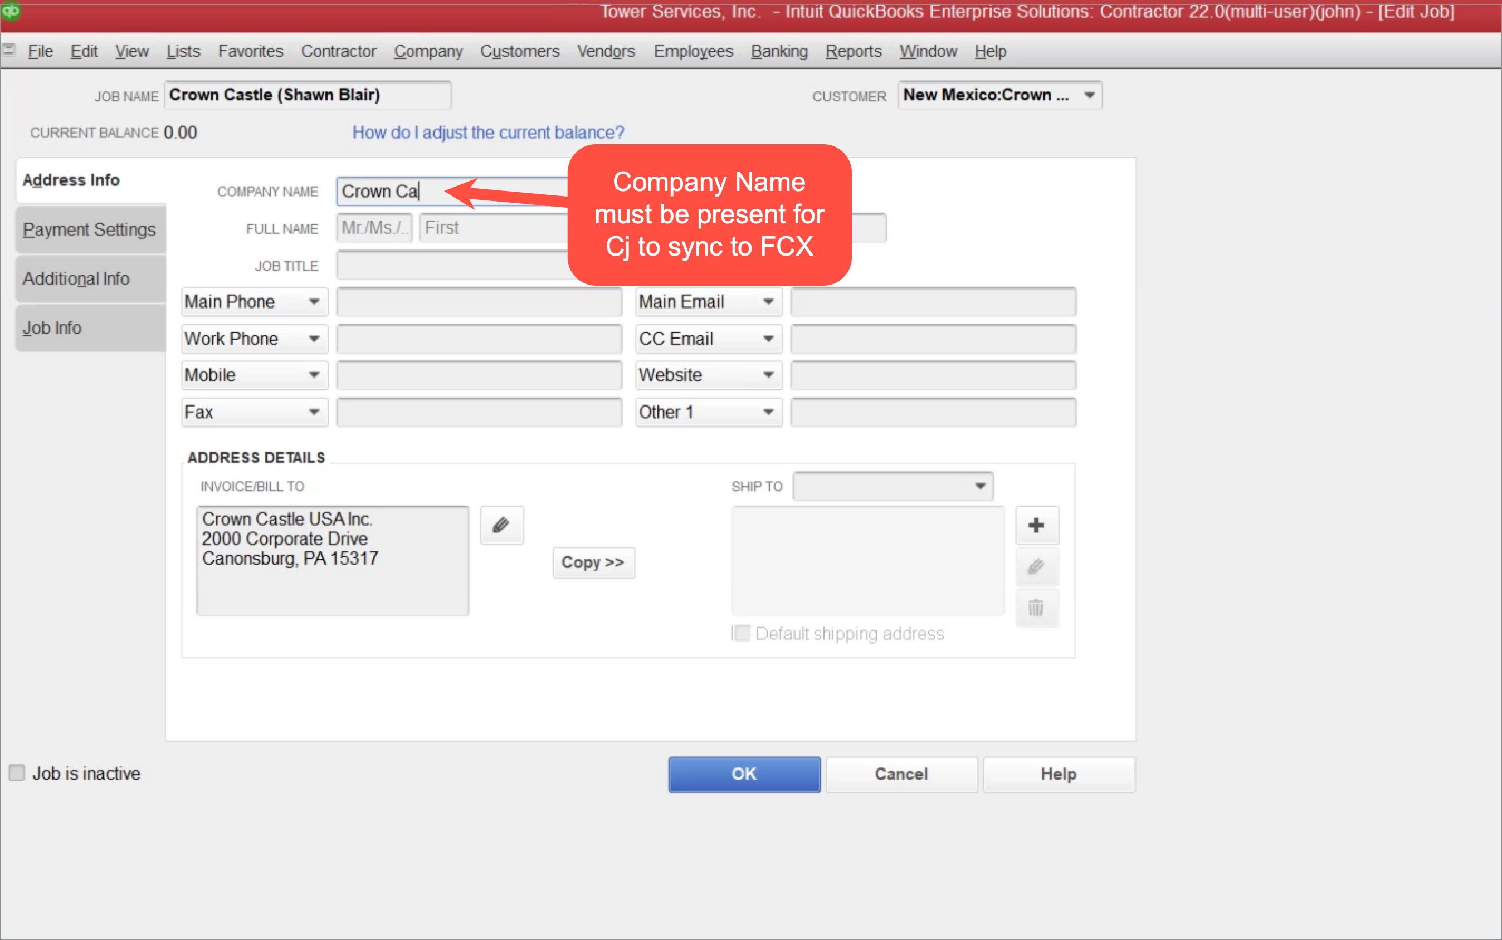Click the Ship To edit pencil icon

coord(1036,566)
